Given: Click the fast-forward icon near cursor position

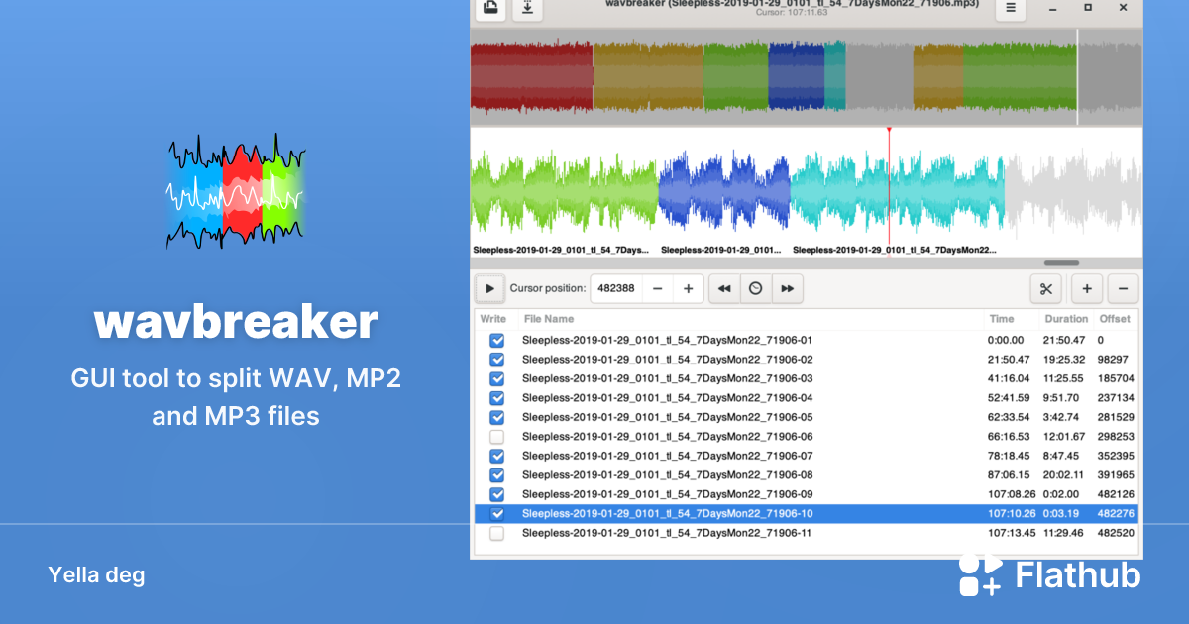Looking at the screenshot, I should coord(787,288).
